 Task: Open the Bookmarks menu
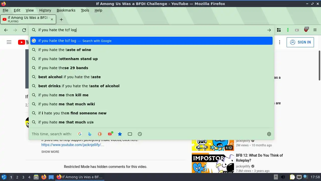[x=66, y=10]
